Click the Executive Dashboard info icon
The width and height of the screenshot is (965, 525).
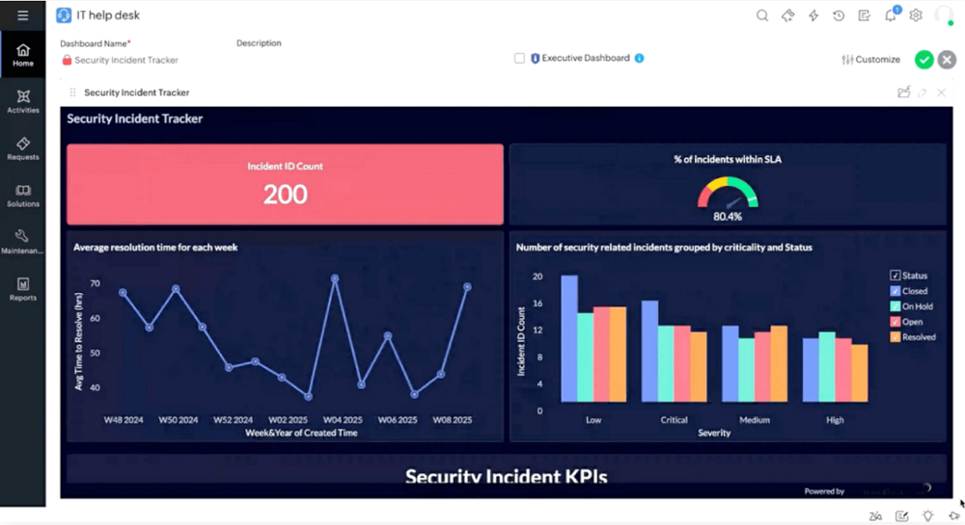[x=640, y=59]
